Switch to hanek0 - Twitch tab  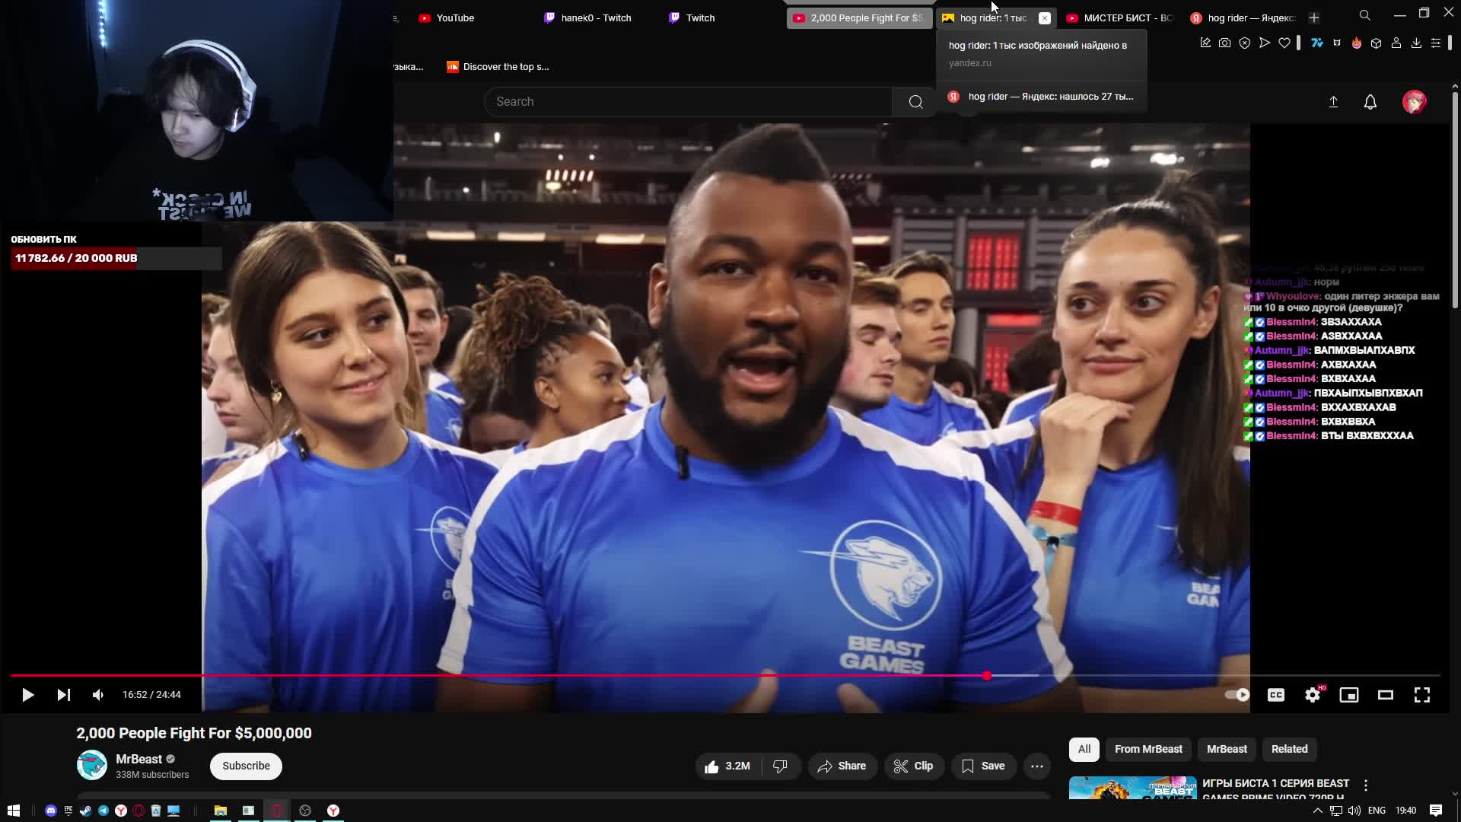[596, 18]
